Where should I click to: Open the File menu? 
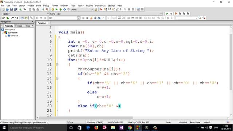(3, 5)
